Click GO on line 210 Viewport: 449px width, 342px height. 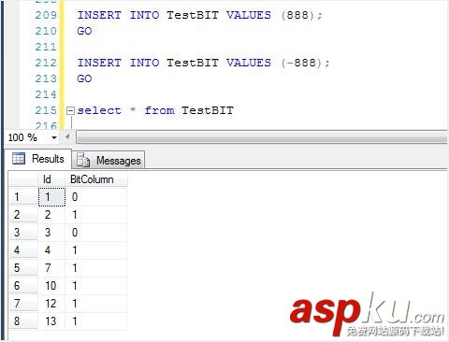click(84, 31)
